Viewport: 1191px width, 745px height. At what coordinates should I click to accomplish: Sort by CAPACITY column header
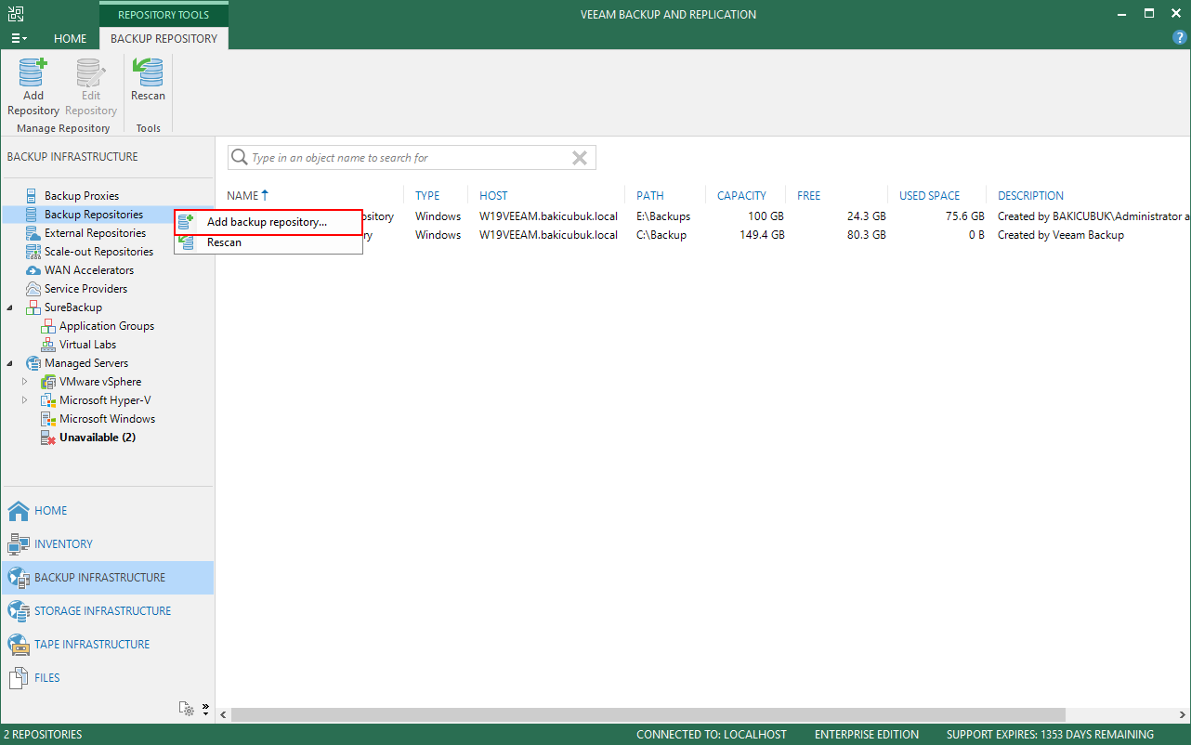[741, 196]
